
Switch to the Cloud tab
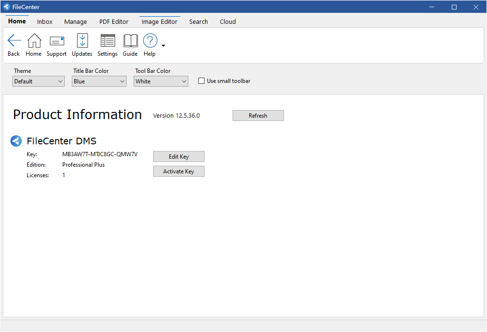click(x=228, y=22)
